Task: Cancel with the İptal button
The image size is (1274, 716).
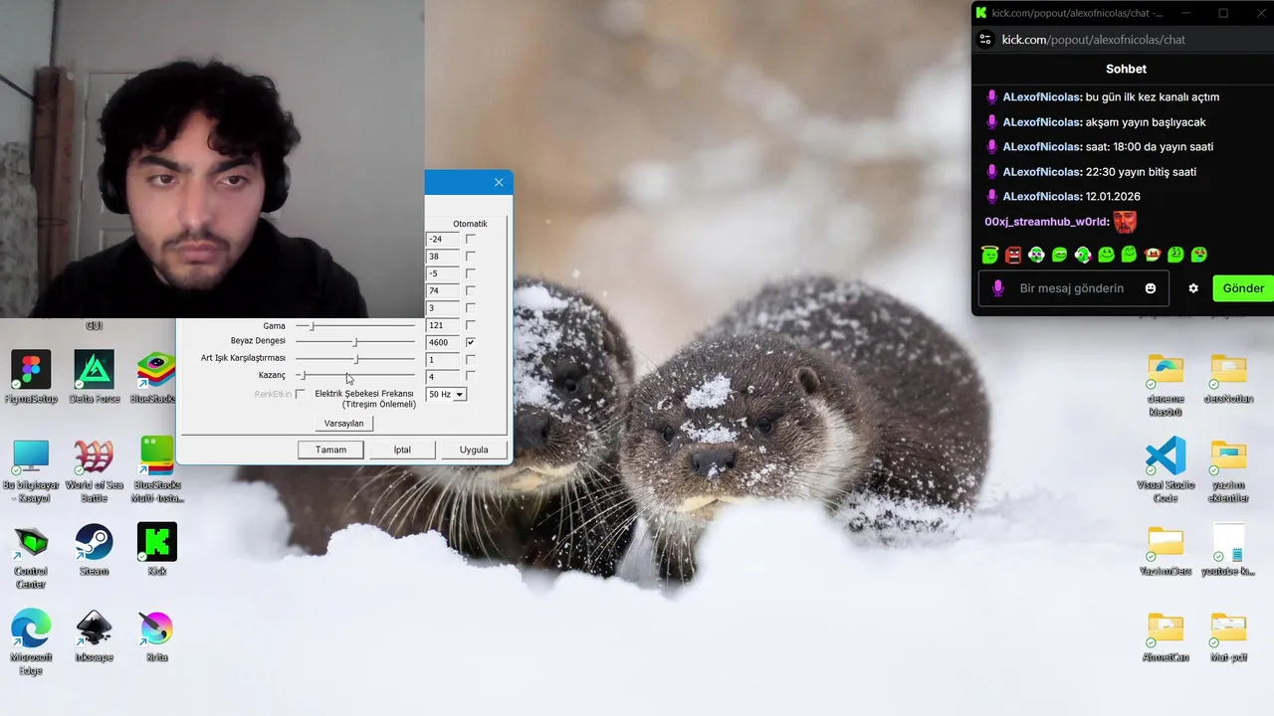Action: 402,449
